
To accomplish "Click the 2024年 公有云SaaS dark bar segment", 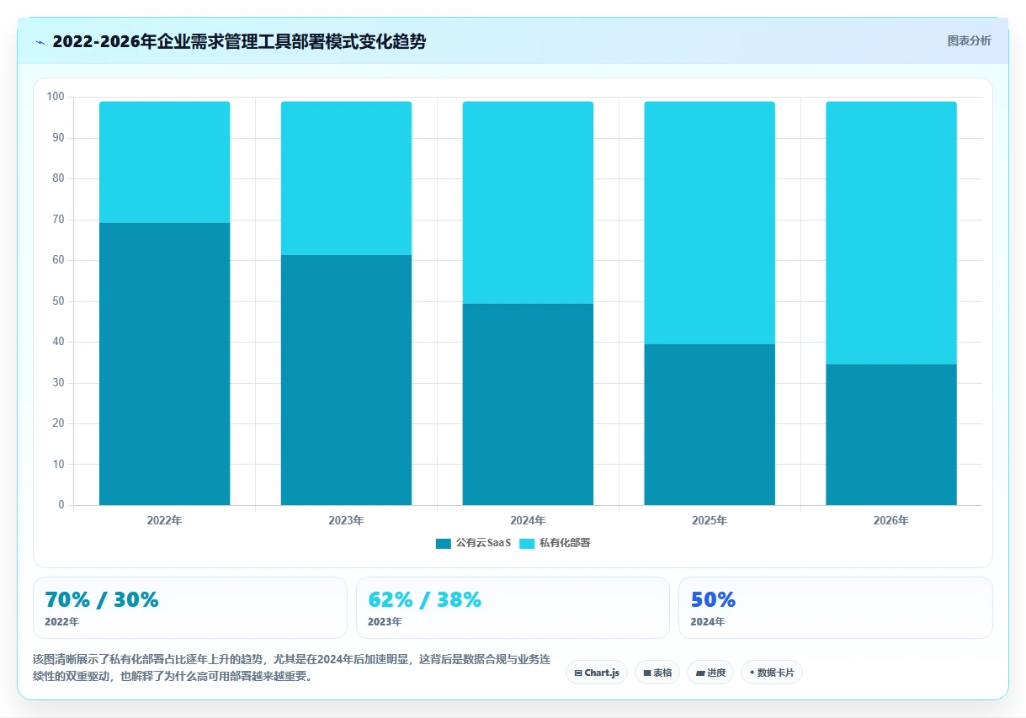I will (x=528, y=404).
